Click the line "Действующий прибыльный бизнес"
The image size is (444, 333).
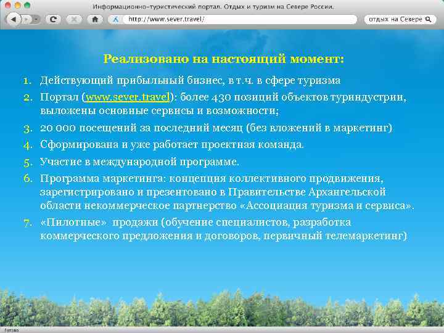point(133,80)
